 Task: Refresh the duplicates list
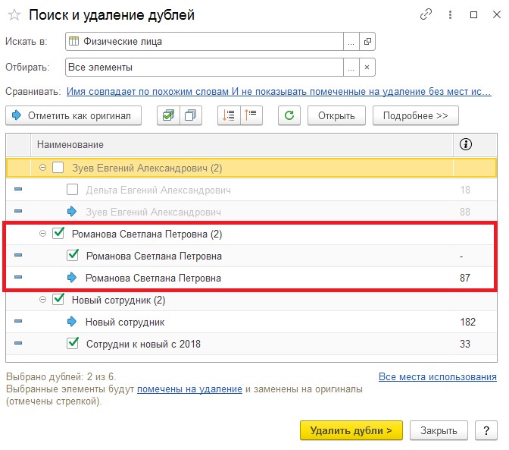pyautogui.click(x=289, y=116)
